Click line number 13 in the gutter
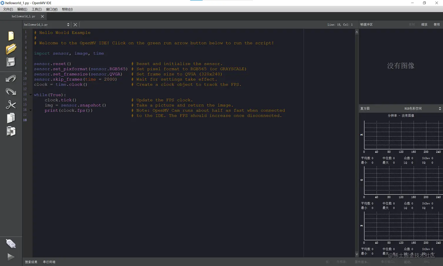 (25, 94)
